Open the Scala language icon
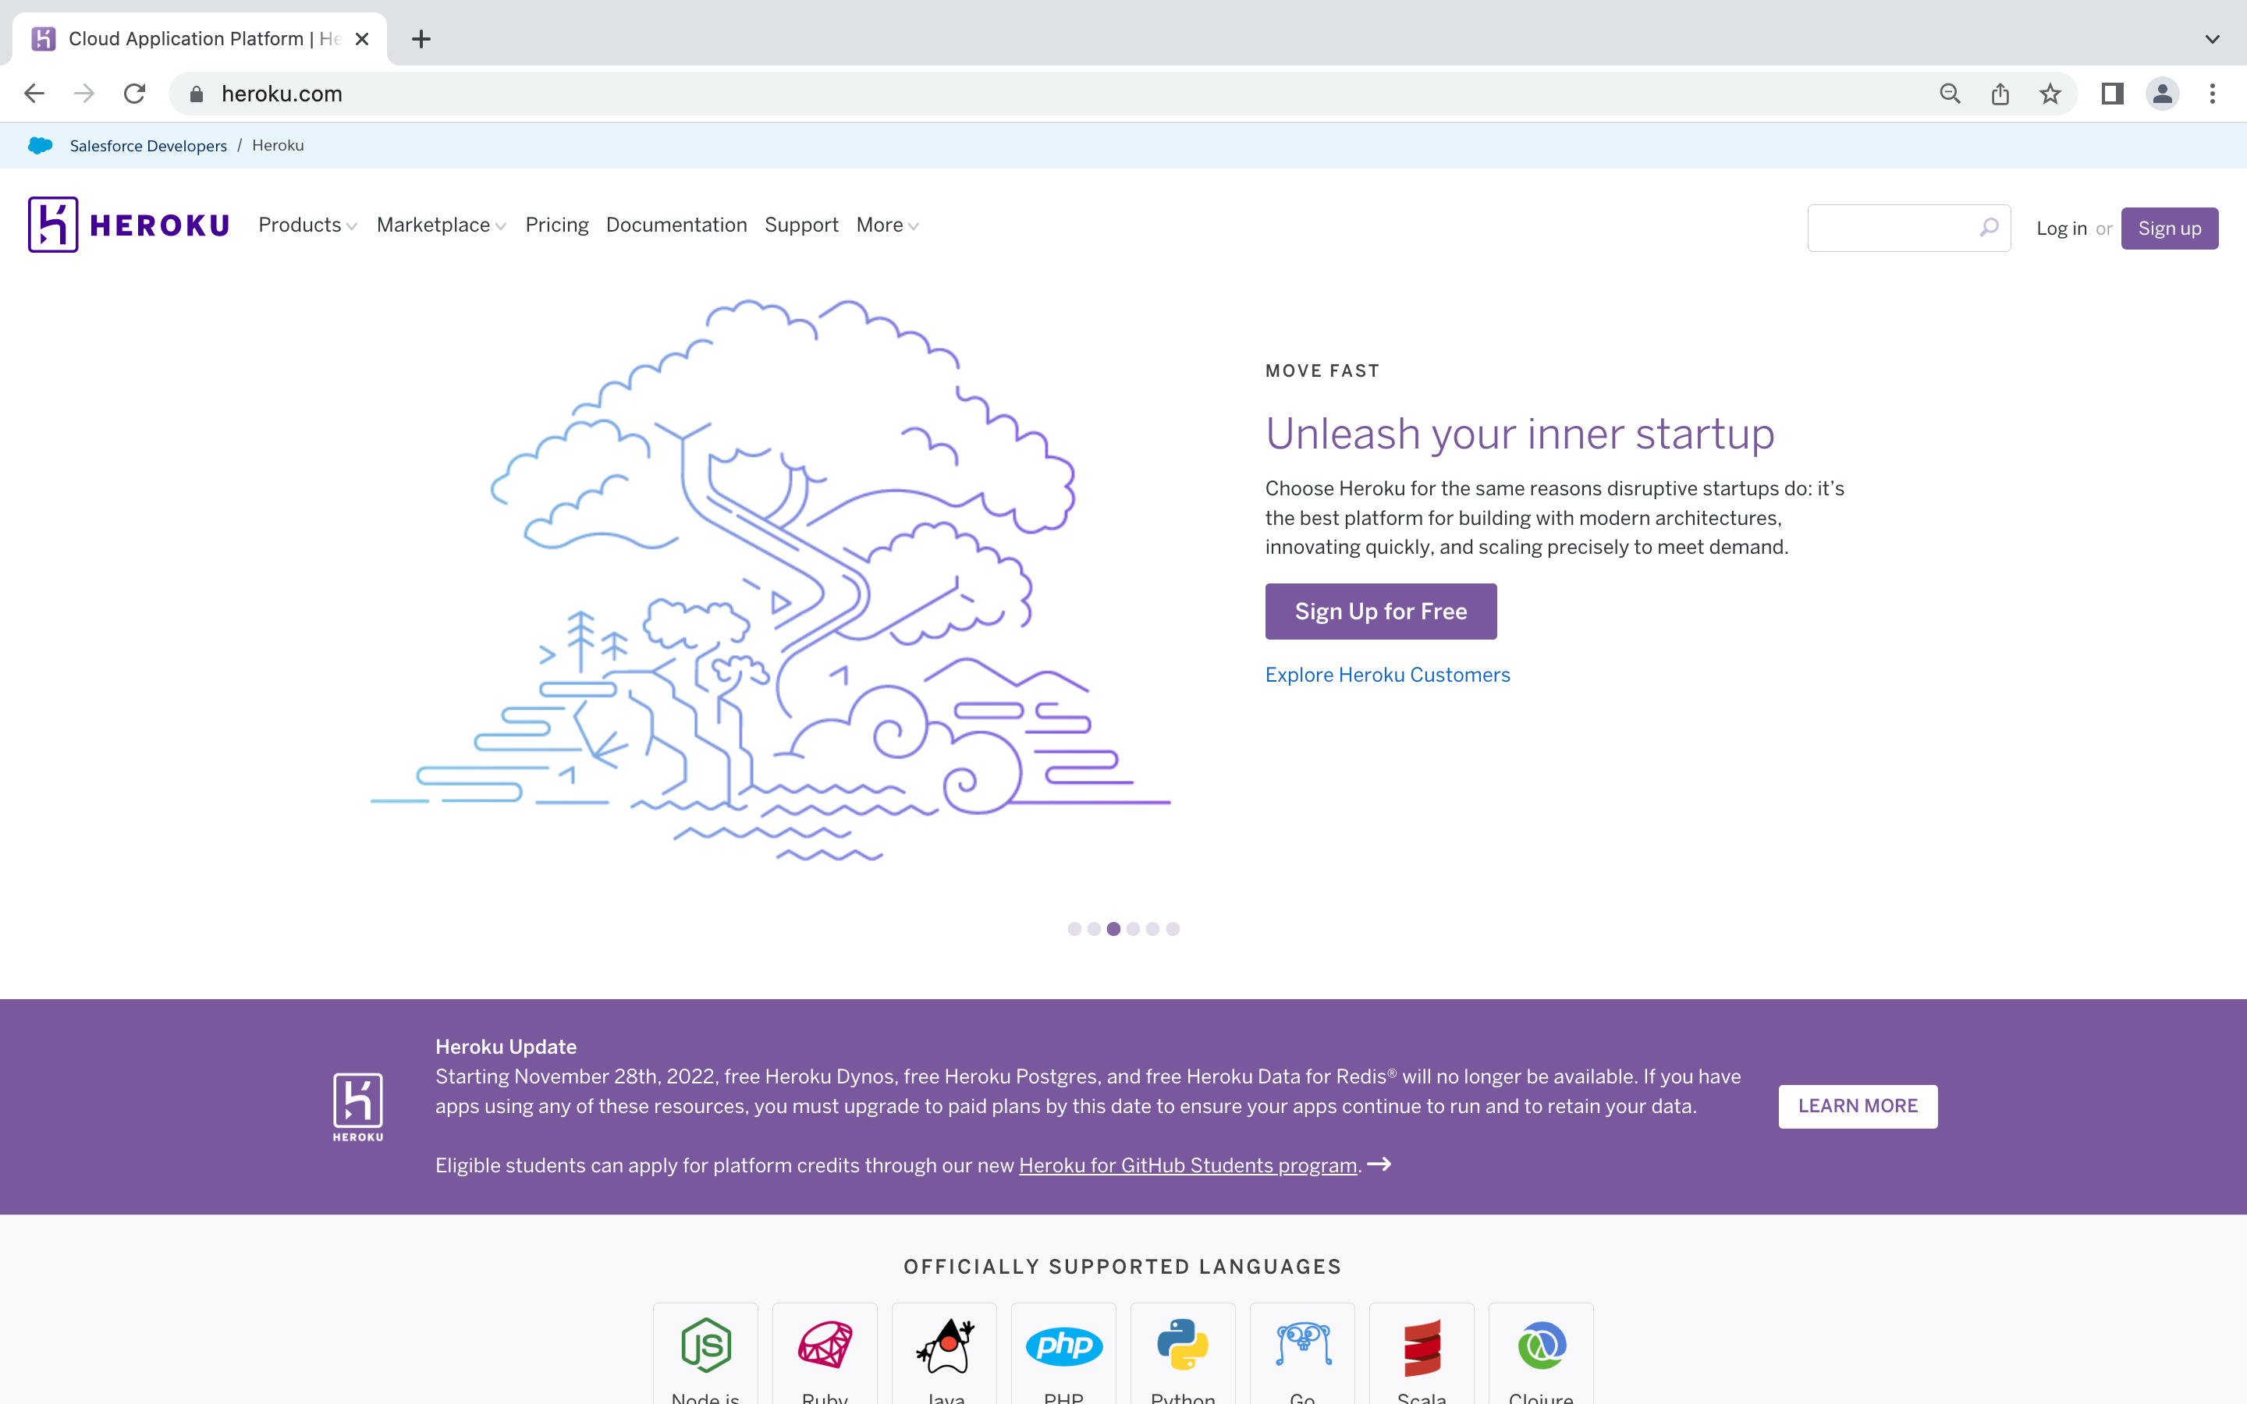The image size is (2247, 1404). (1422, 1346)
